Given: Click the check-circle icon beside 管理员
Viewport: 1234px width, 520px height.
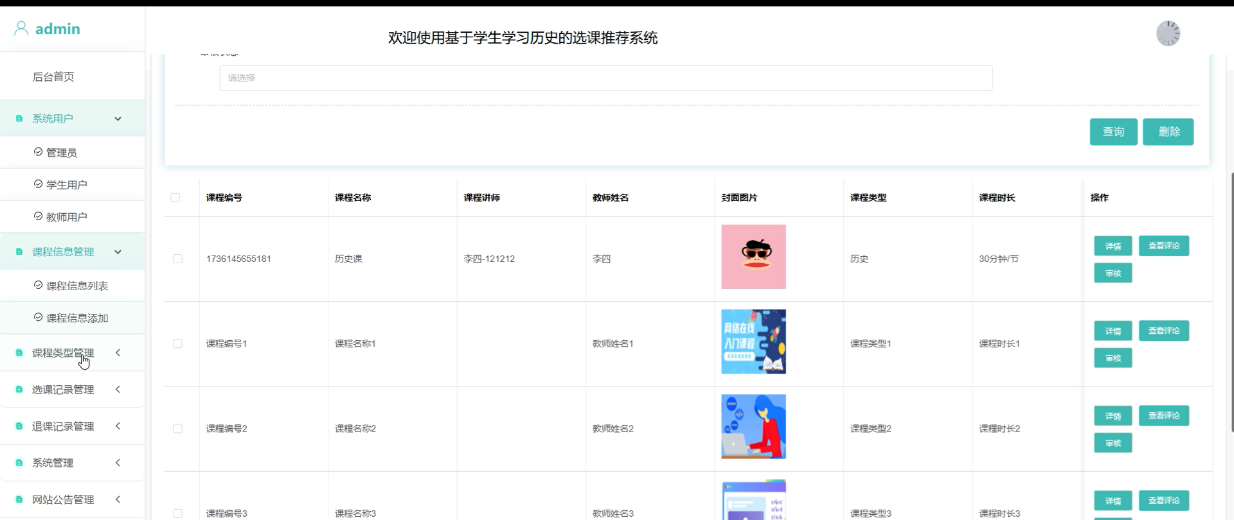Looking at the screenshot, I should click(x=39, y=152).
